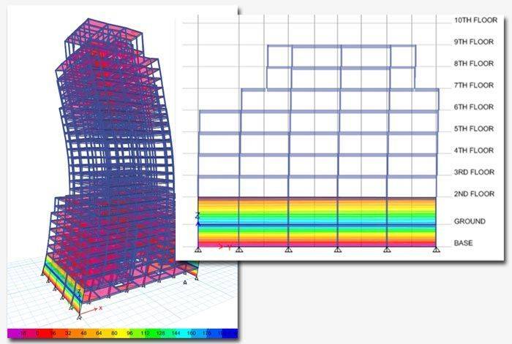Click the leftmost pinned support in elevation view
The width and height of the screenshot is (512, 344).
199,250
